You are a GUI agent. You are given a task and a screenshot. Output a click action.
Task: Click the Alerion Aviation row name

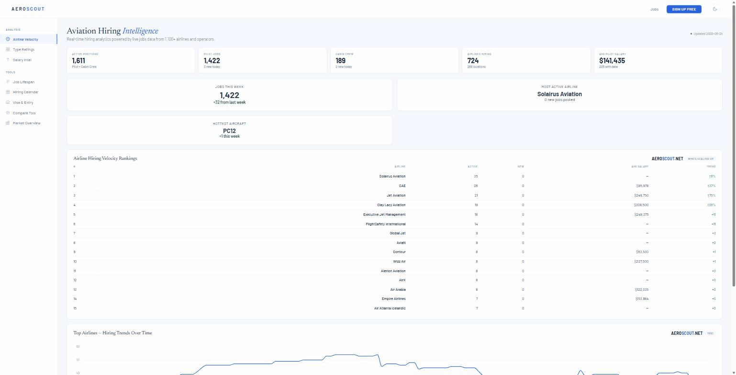coord(393,271)
